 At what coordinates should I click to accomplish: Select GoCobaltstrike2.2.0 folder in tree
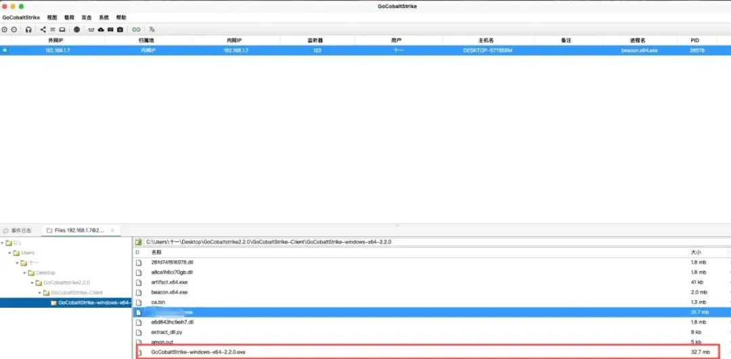tap(66, 283)
